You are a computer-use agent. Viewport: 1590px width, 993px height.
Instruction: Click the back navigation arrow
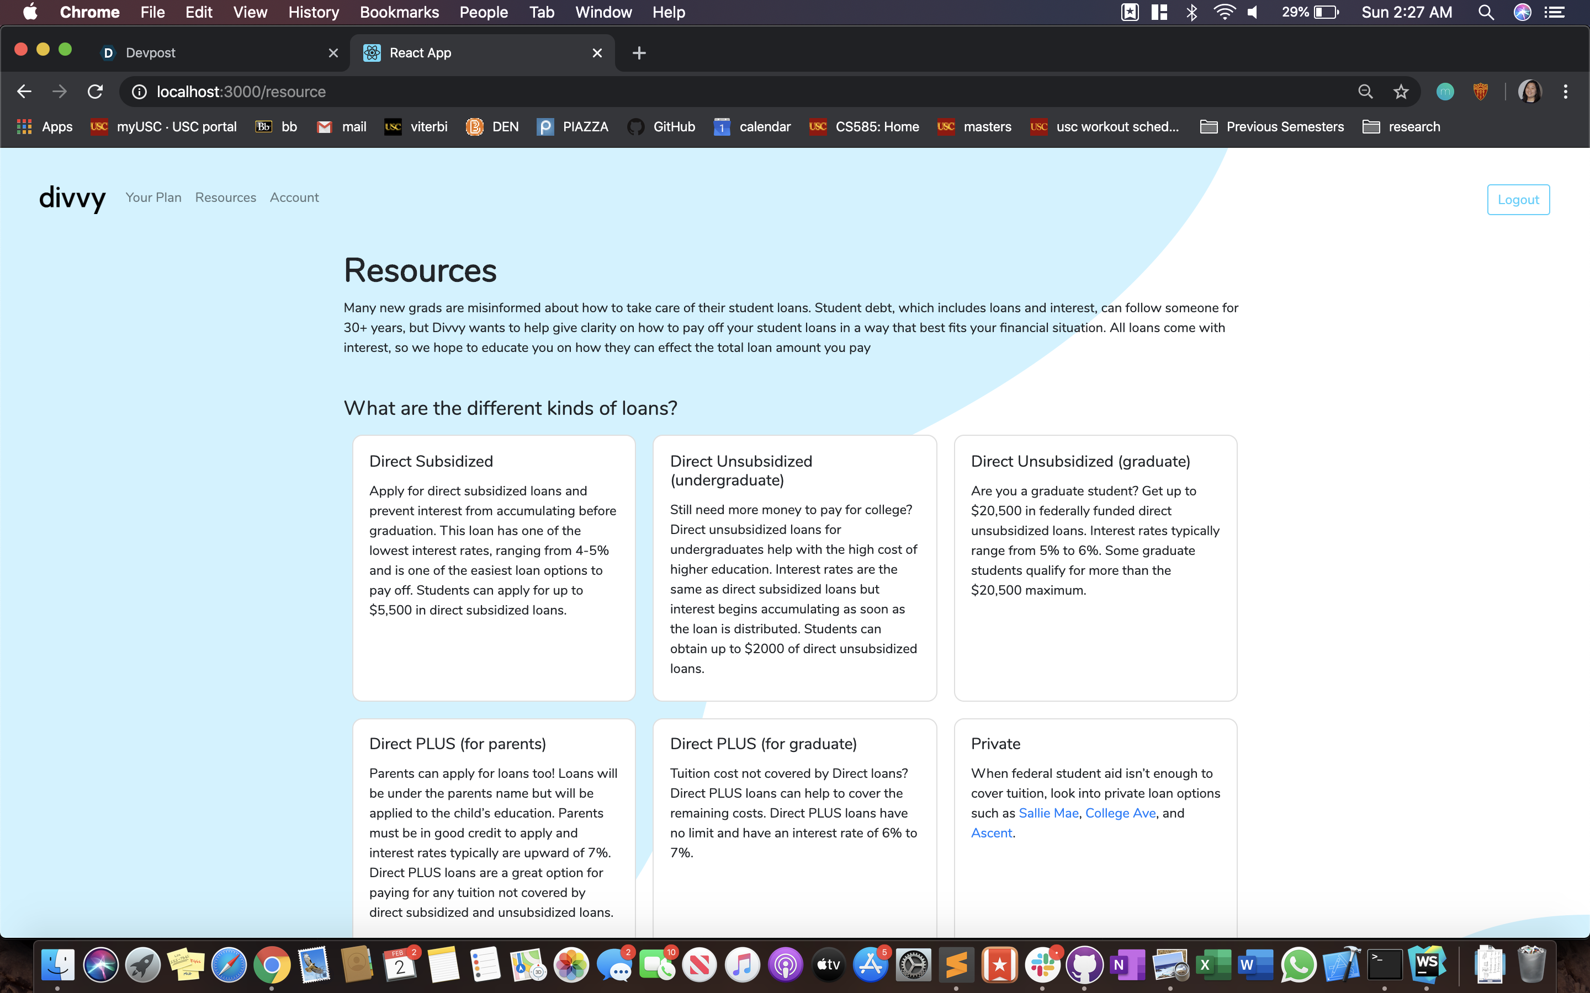pyautogui.click(x=24, y=92)
